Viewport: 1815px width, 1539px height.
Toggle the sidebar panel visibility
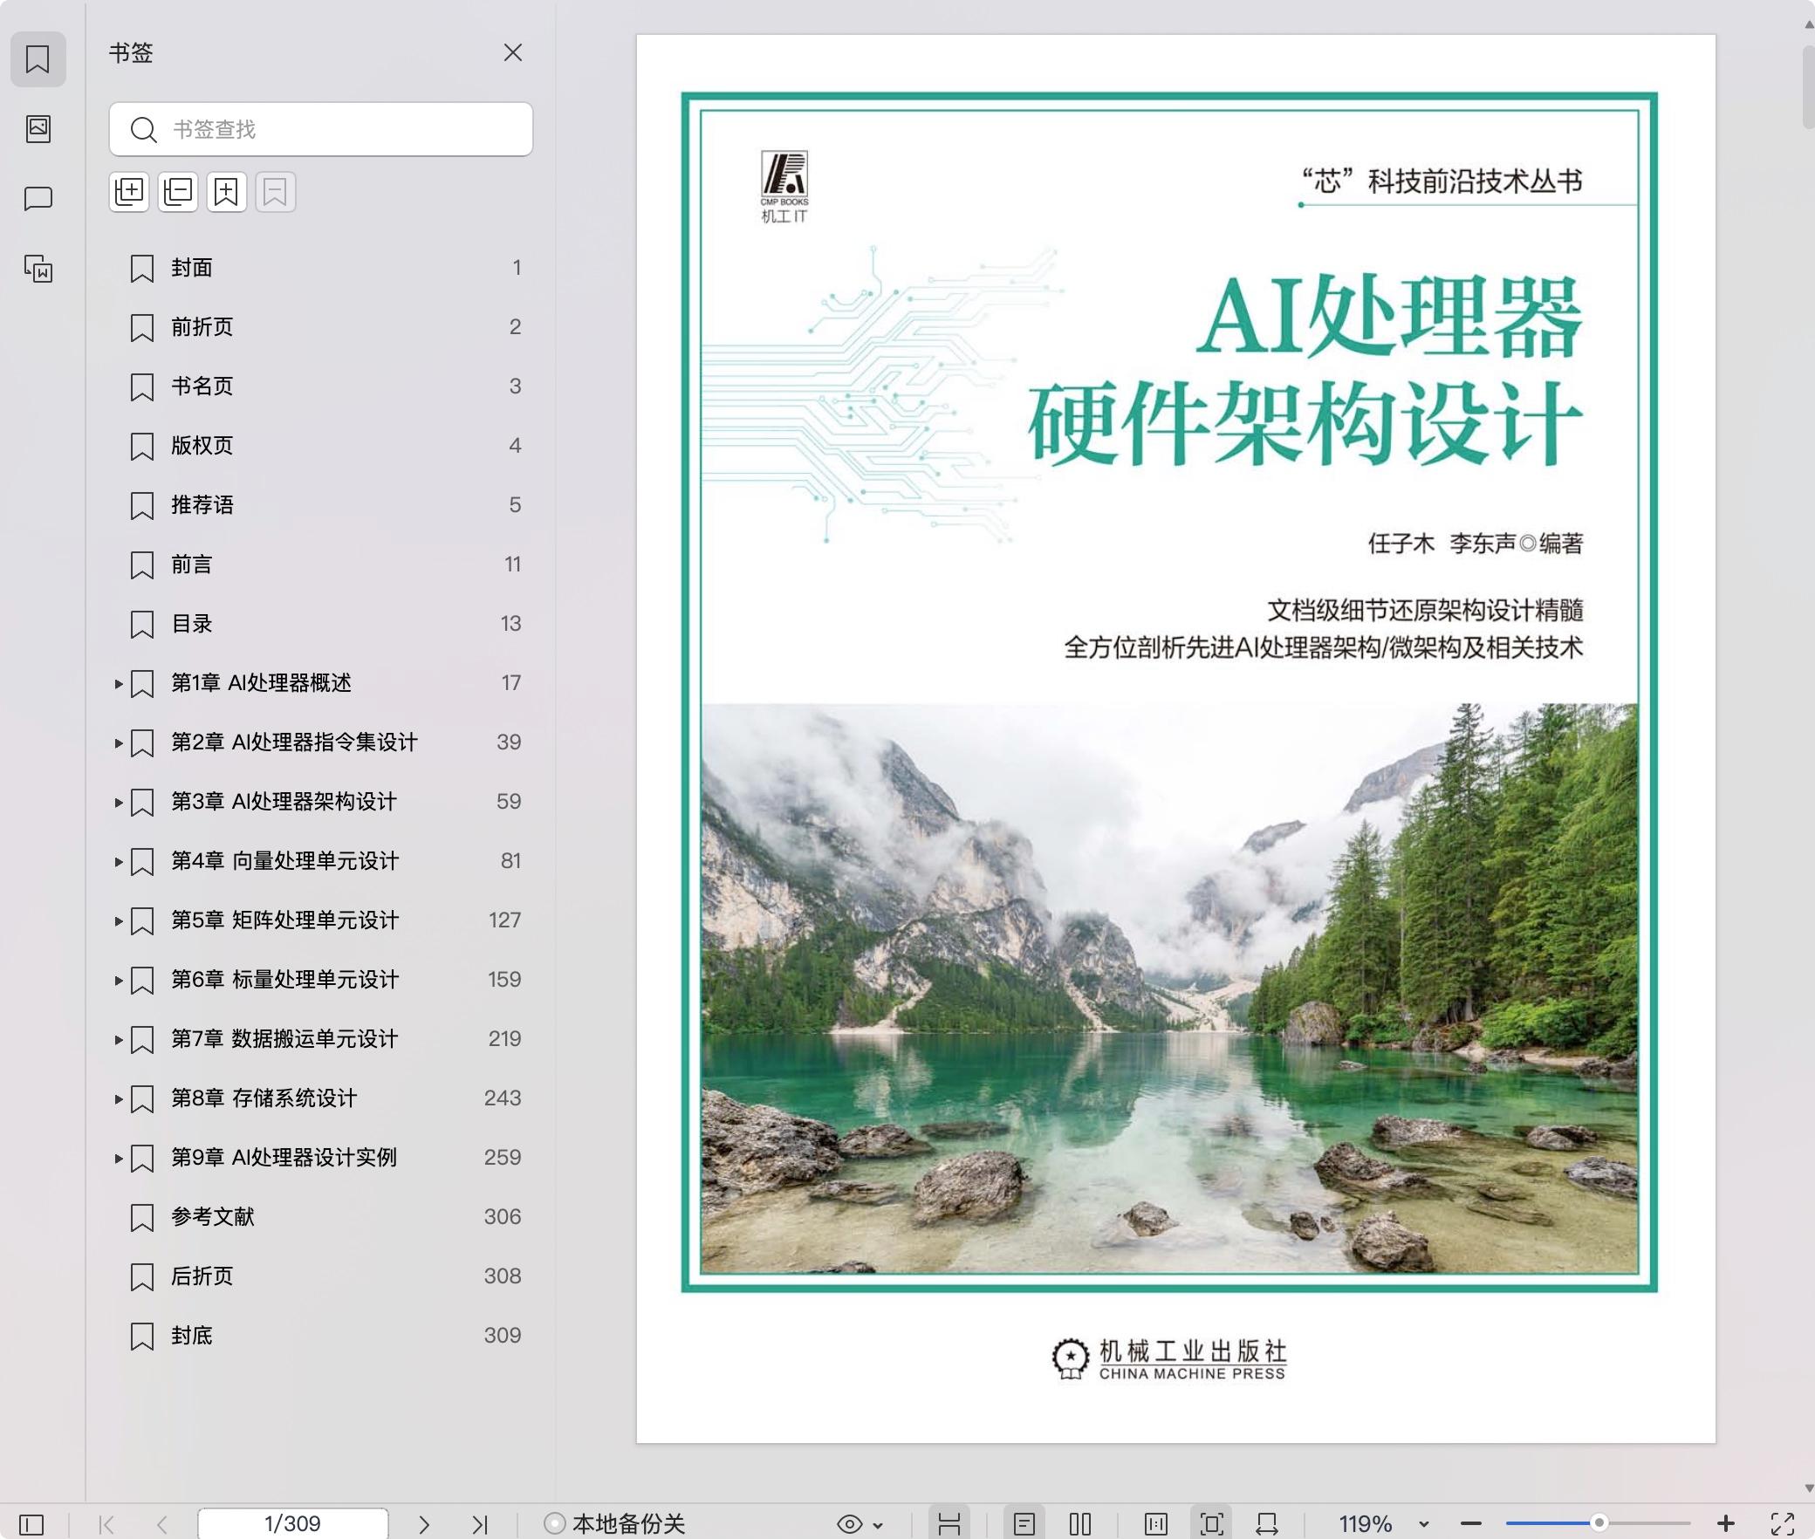tap(31, 1524)
